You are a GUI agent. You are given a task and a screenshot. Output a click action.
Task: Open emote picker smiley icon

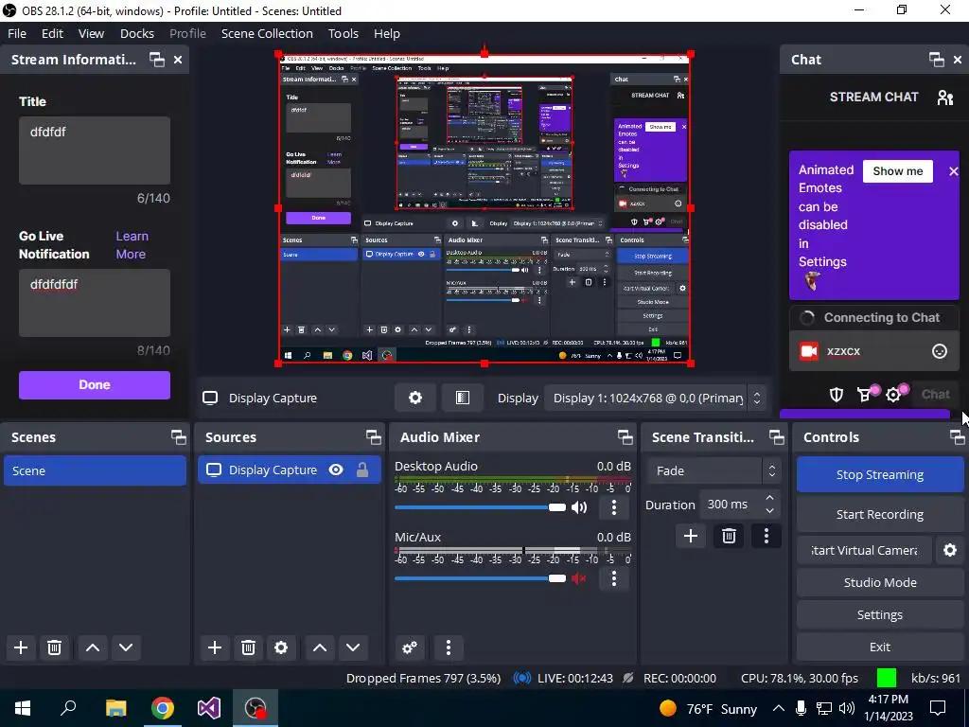point(940,351)
